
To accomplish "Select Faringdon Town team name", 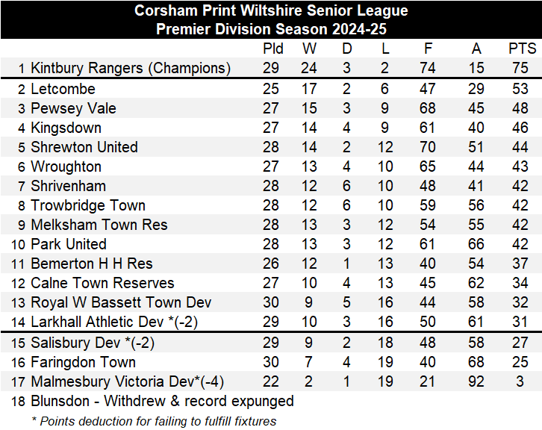I will pyautogui.click(x=83, y=362).
